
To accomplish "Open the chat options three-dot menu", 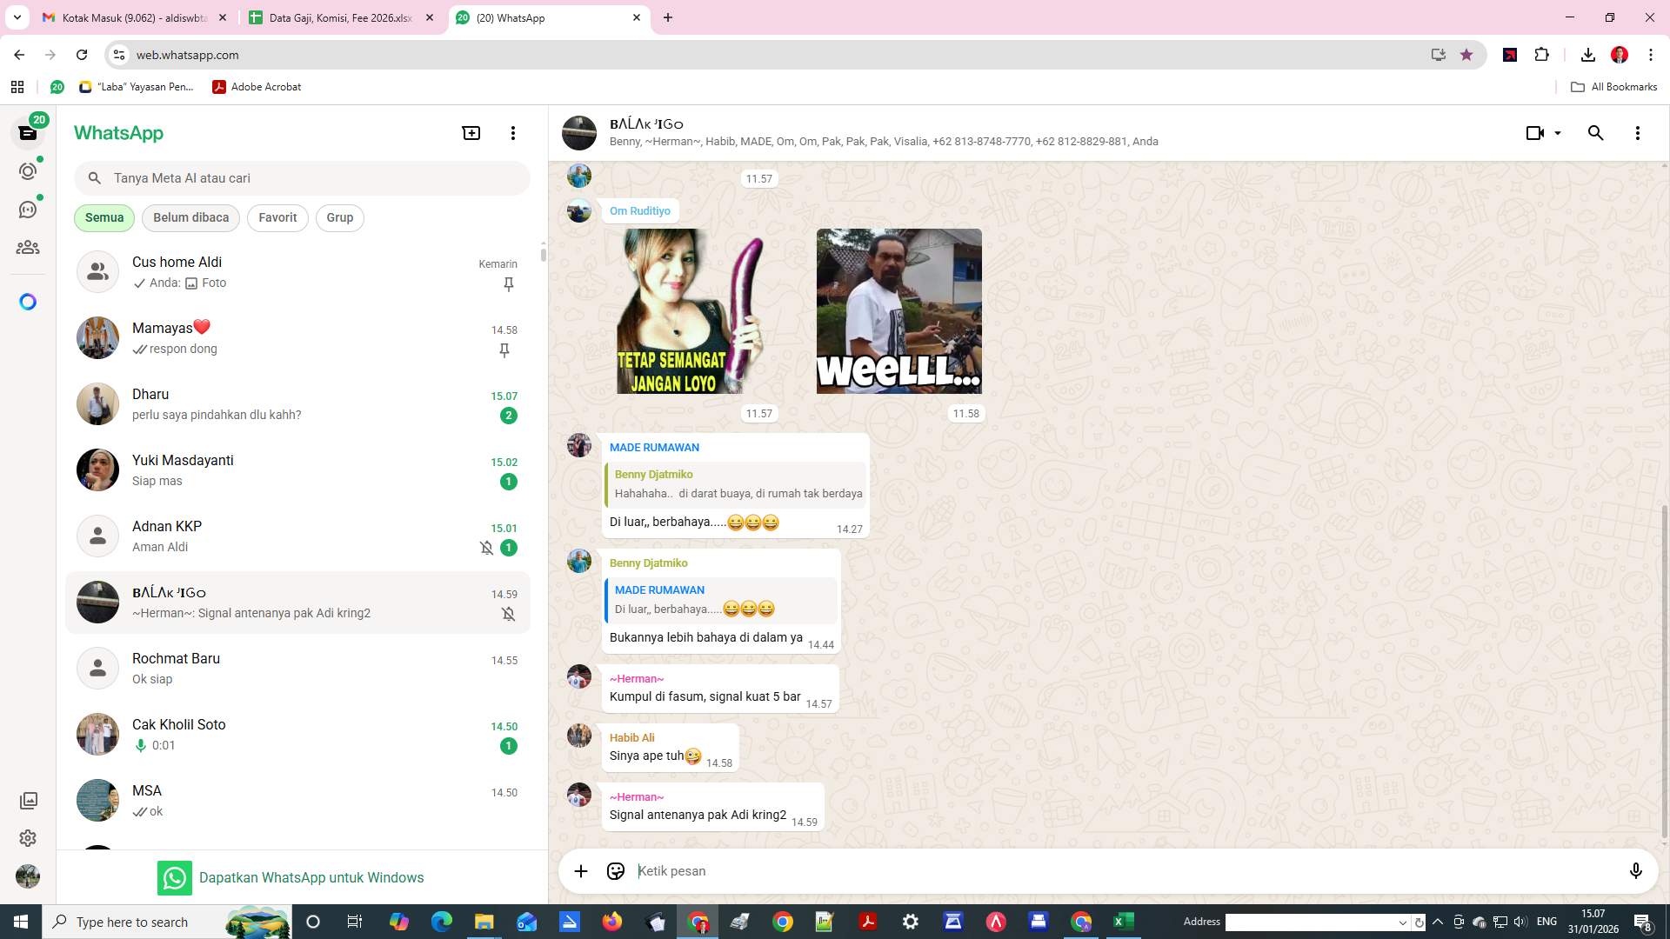I will pyautogui.click(x=1638, y=133).
